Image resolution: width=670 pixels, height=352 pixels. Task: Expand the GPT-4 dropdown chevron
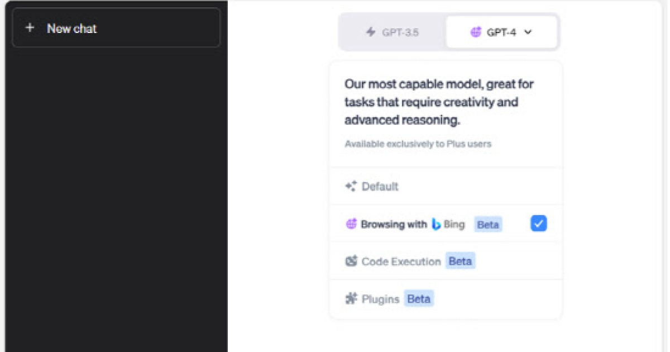pos(528,32)
